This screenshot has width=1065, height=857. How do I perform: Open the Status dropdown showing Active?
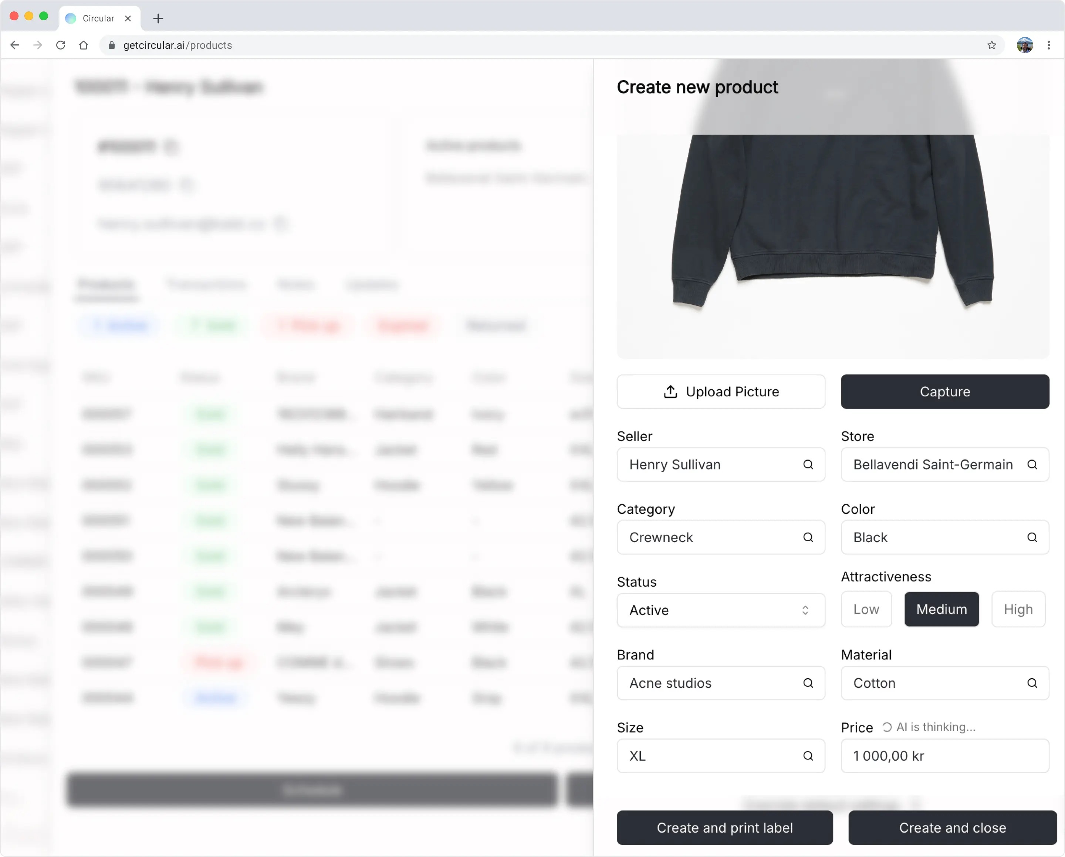720,610
